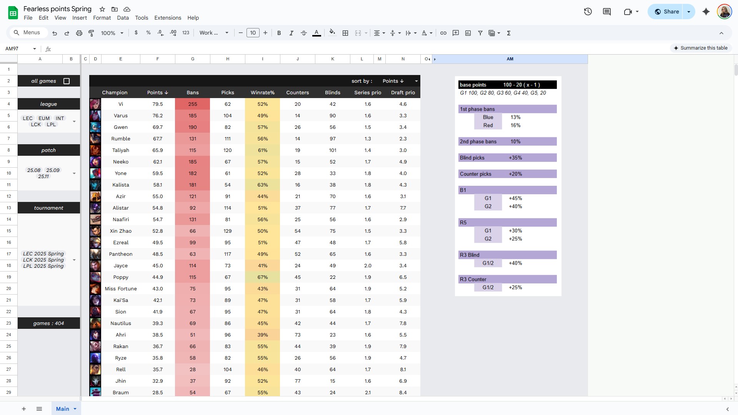Click Move to folder icon

point(115,9)
